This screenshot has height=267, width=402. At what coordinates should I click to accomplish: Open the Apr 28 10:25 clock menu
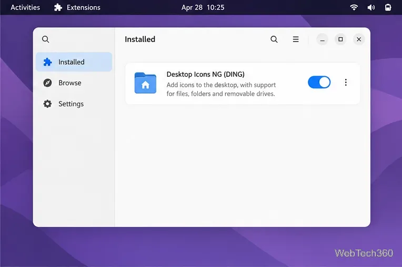(x=203, y=7)
